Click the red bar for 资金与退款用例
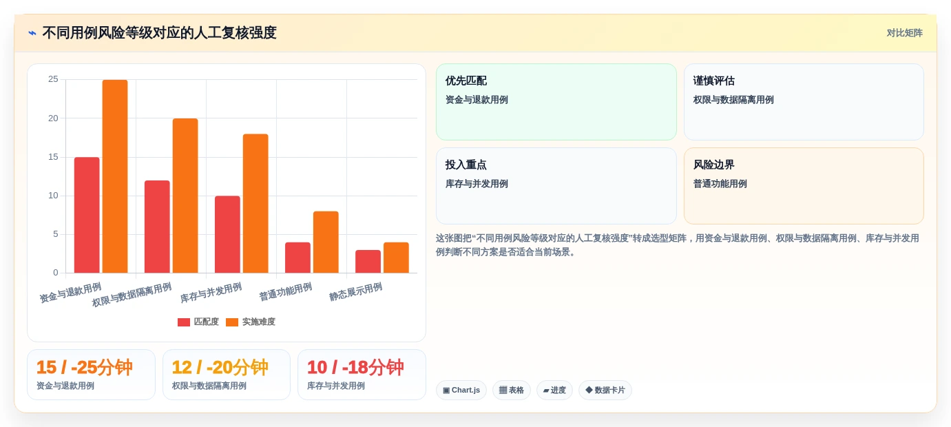This screenshot has height=427, width=951. (87, 216)
